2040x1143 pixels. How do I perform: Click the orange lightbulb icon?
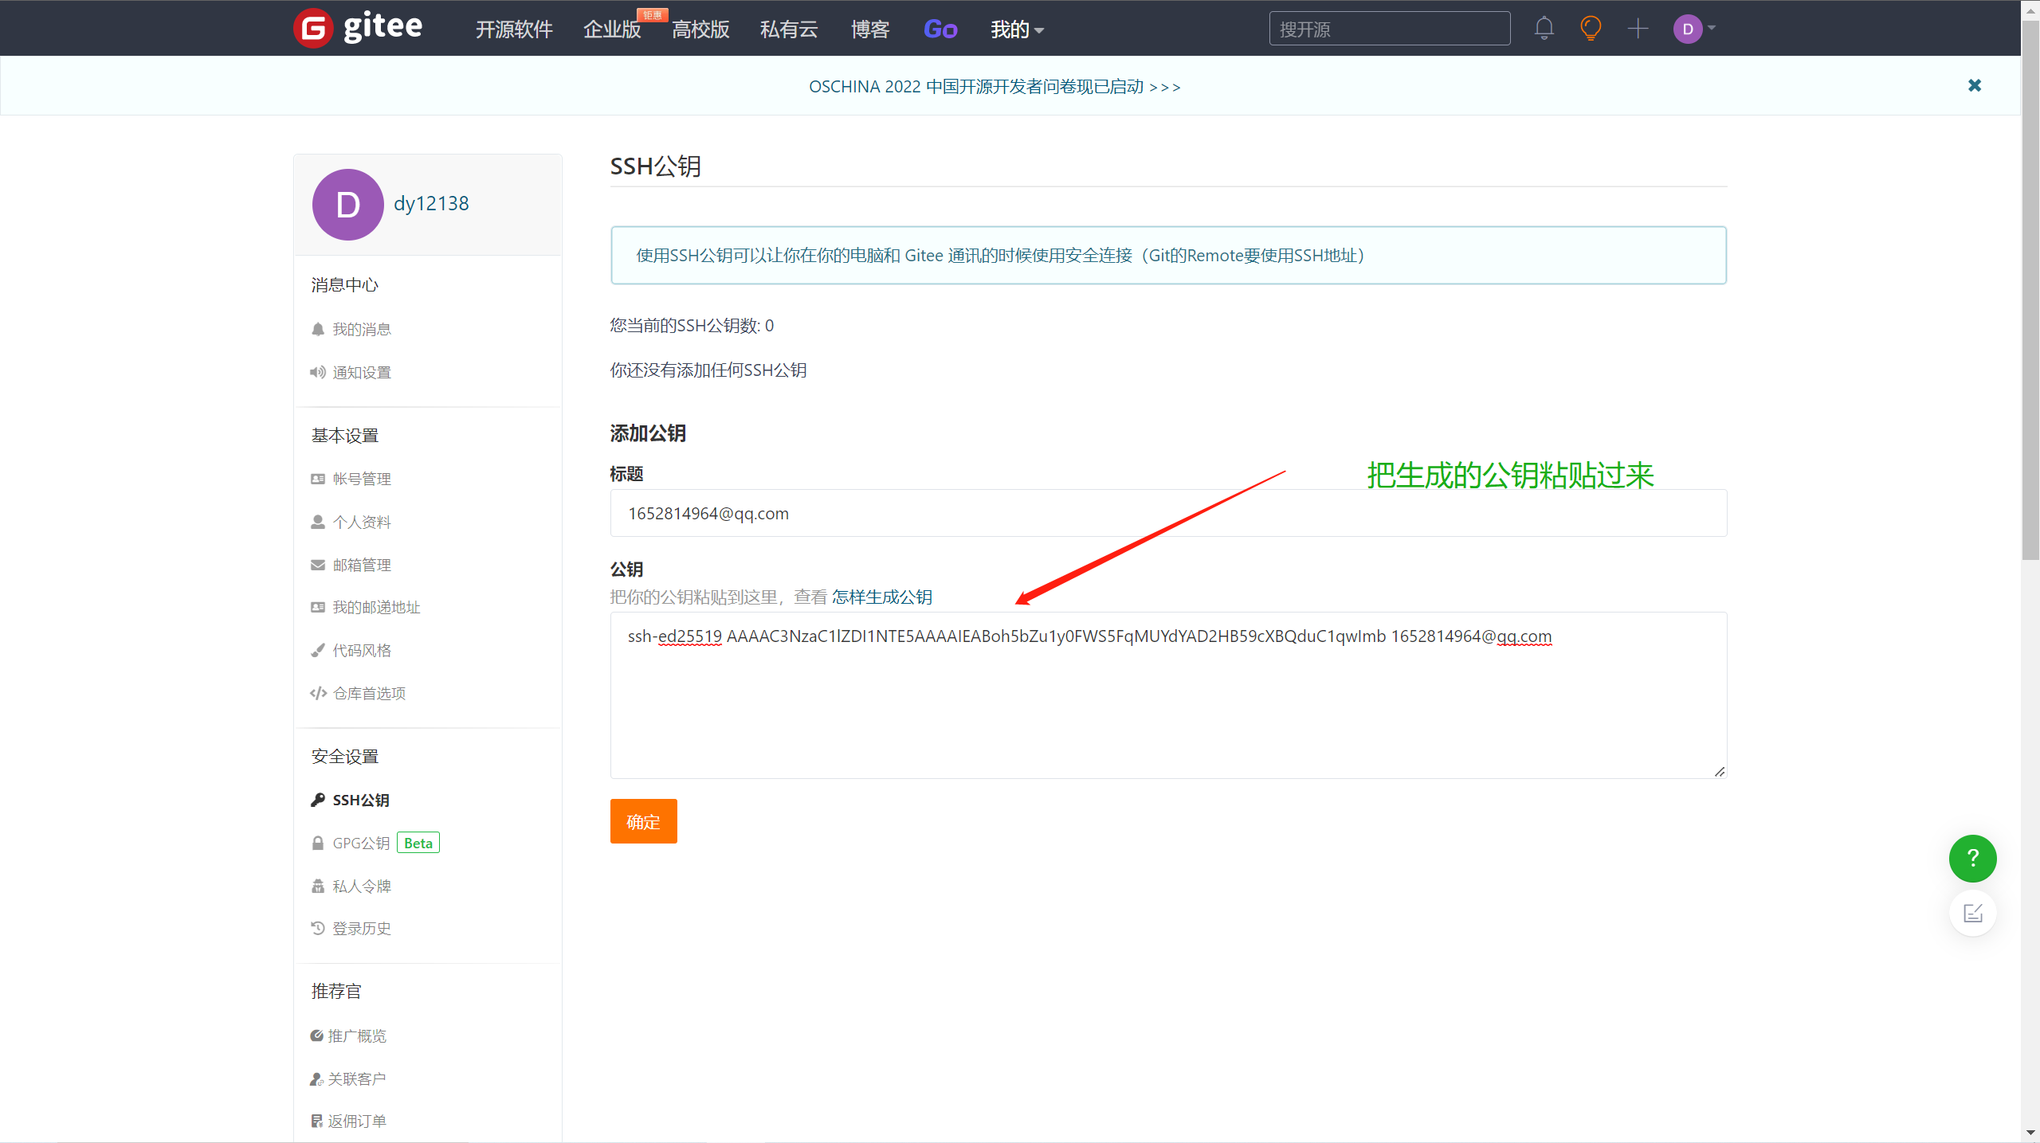pos(1591,29)
